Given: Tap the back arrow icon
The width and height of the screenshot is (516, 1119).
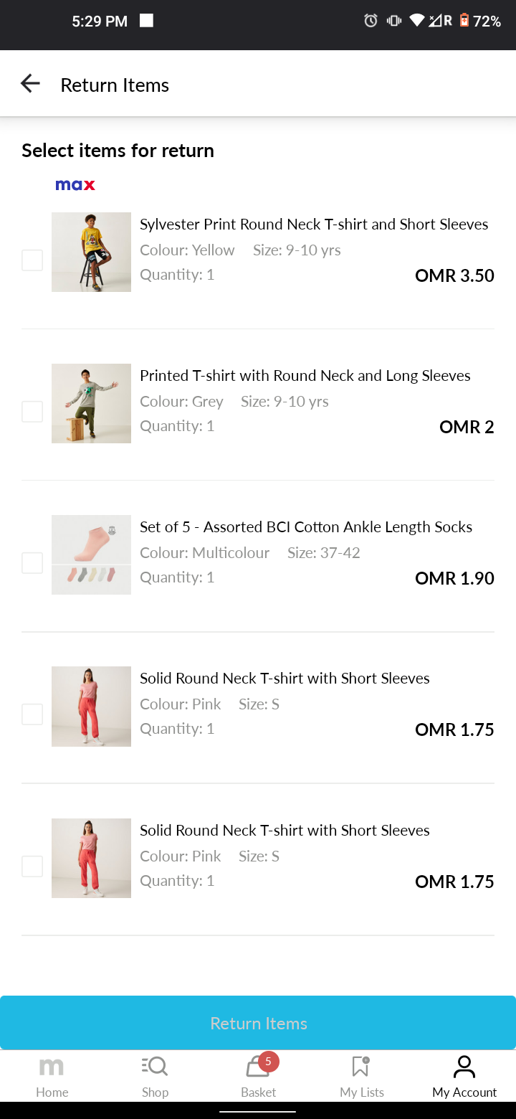Looking at the screenshot, I should [30, 84].
